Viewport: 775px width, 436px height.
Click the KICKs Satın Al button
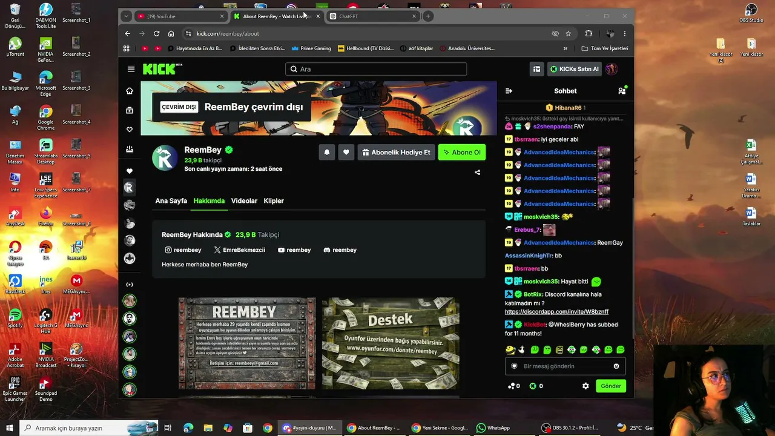click(x=575, y=69)
